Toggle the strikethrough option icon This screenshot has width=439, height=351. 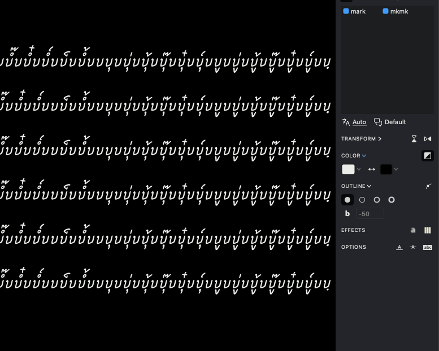pyautogui.click(x=413, y=247)
